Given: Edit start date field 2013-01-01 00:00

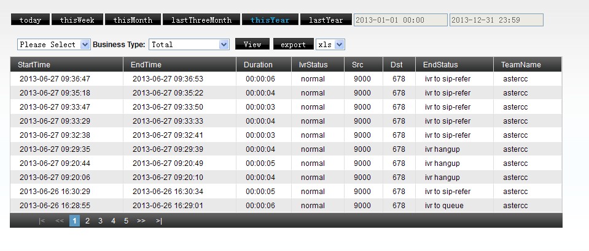Looking at the screenshot, I should pos(400,20).
